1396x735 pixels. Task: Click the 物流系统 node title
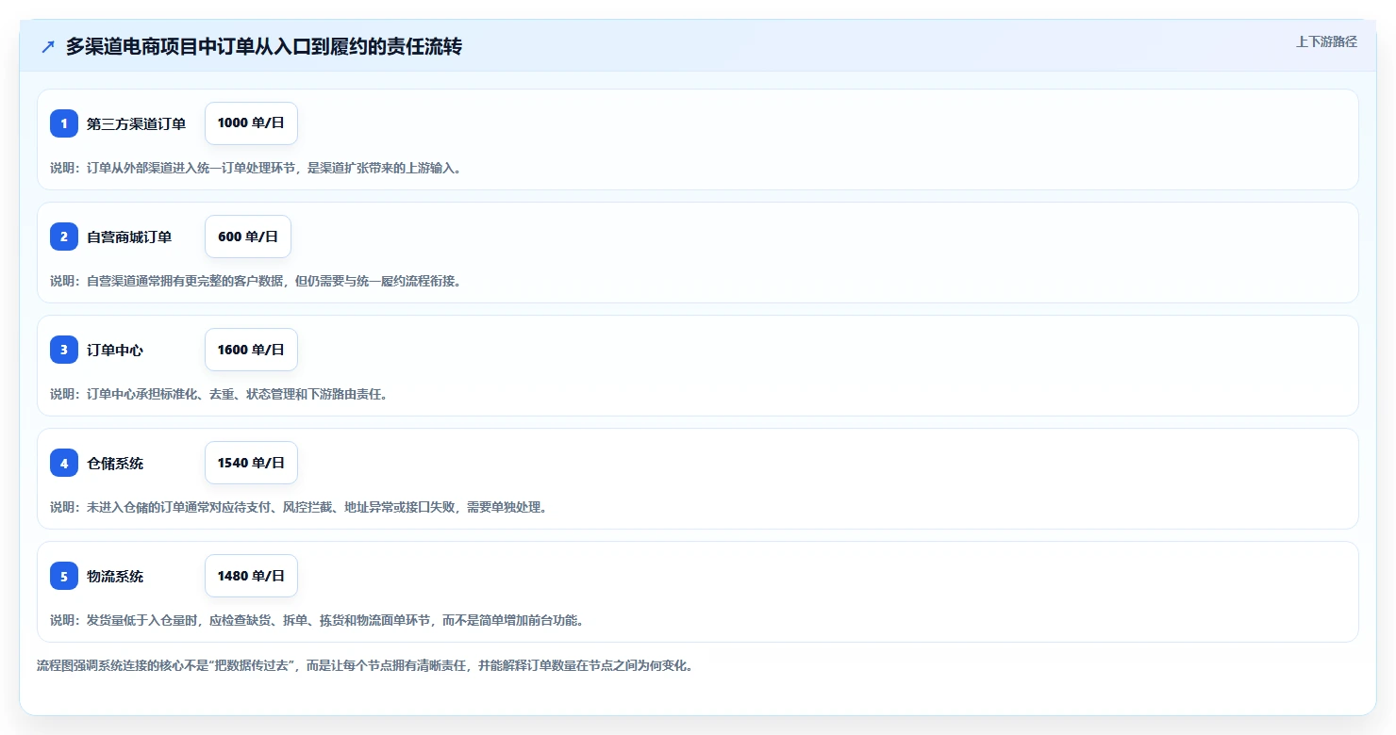pos(115,576)
